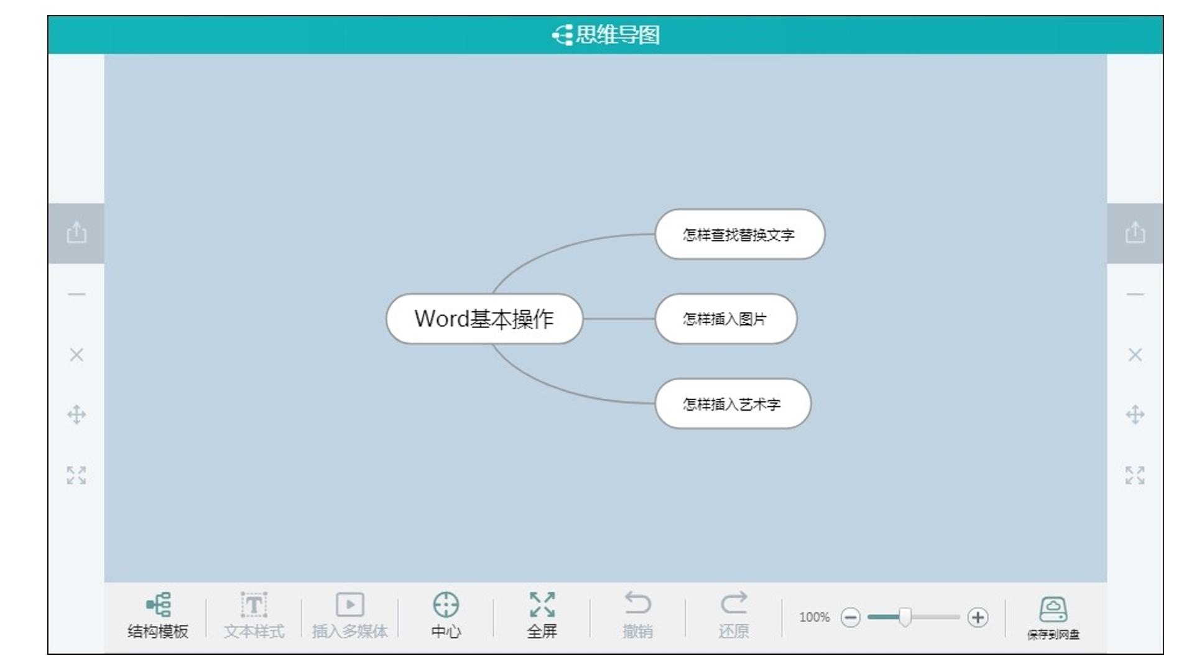Click the zoom slider handle
The width and height of the screenshot is (1194, 671).
[905, 617]
